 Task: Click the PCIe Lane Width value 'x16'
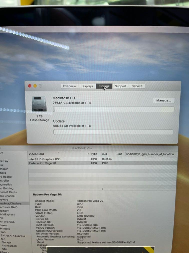pyautogui.click(x=79, y=210)
